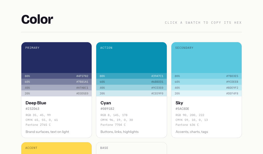Copy Deep Blue 40% tint #A7ABC1

57,88
